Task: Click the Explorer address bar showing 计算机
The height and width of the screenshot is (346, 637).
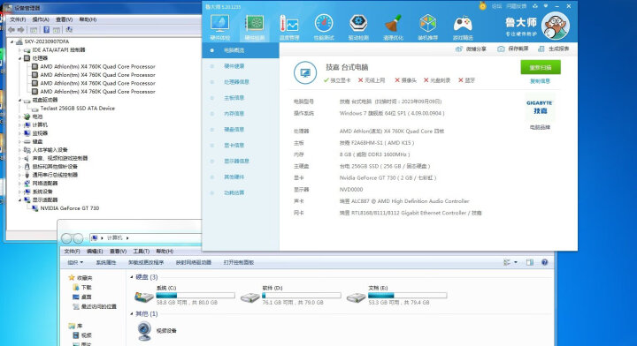Action: click(146, 237)
